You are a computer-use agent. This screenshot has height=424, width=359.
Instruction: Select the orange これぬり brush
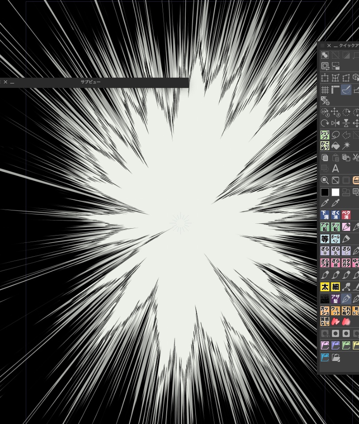346,310
